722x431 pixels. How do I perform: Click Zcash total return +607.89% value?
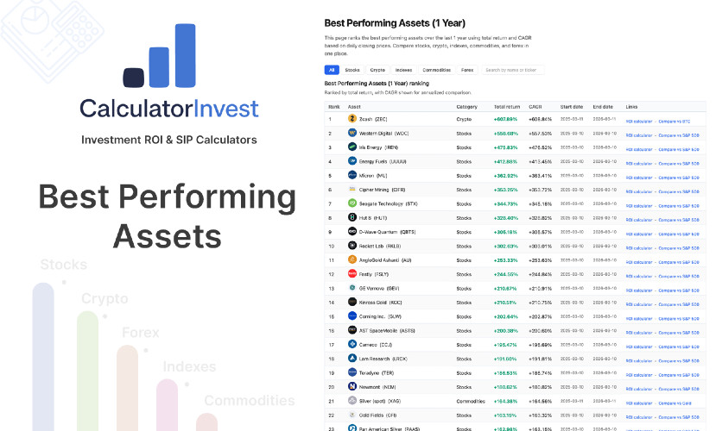tap(505, 119)
